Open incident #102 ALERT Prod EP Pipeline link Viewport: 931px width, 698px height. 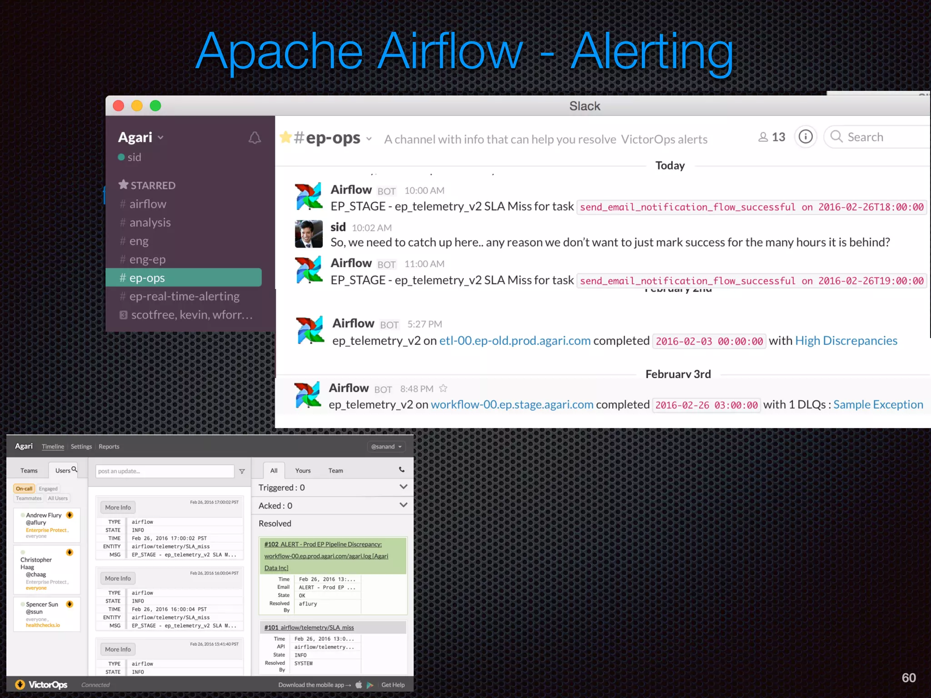(x=326, y=556)
